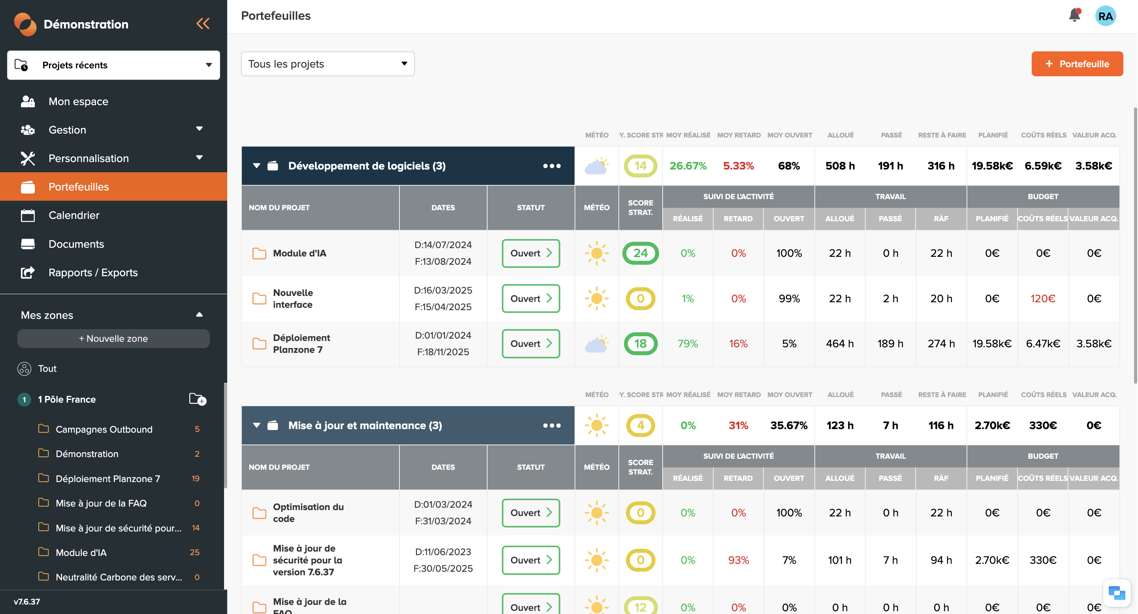The height and width of the screenshot is (614, 1138).
Task: Go to Calendrier in the sidebar
Action: pyautogui.click(x=74, y=216)
